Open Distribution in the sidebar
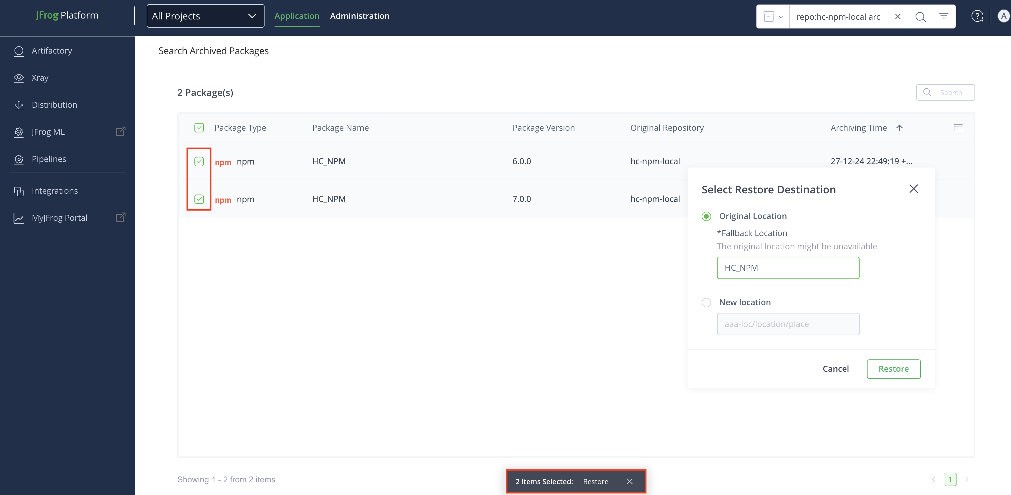 tap(54, 105)
